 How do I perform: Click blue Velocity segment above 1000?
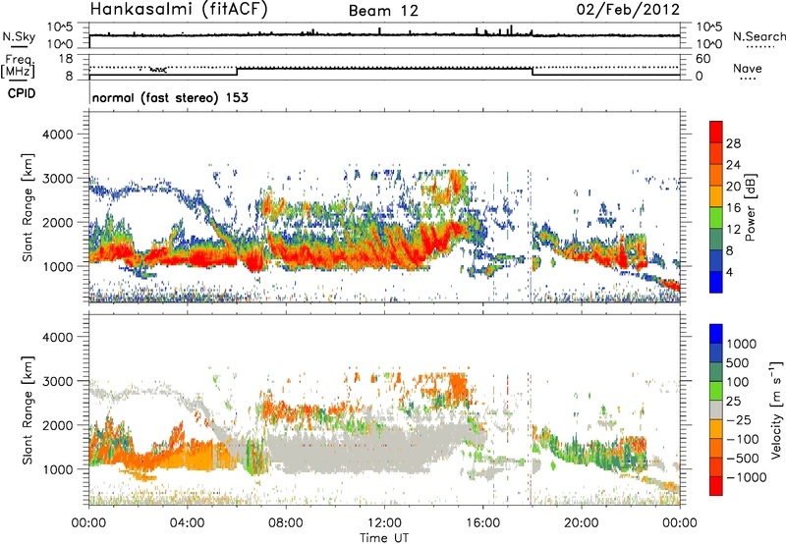pos(716,334)
